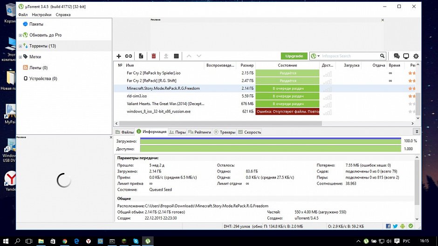Viewport: 438px width, 246px height.
Task: Click Add Torrent from URL link icon
Action: point(129,56)
